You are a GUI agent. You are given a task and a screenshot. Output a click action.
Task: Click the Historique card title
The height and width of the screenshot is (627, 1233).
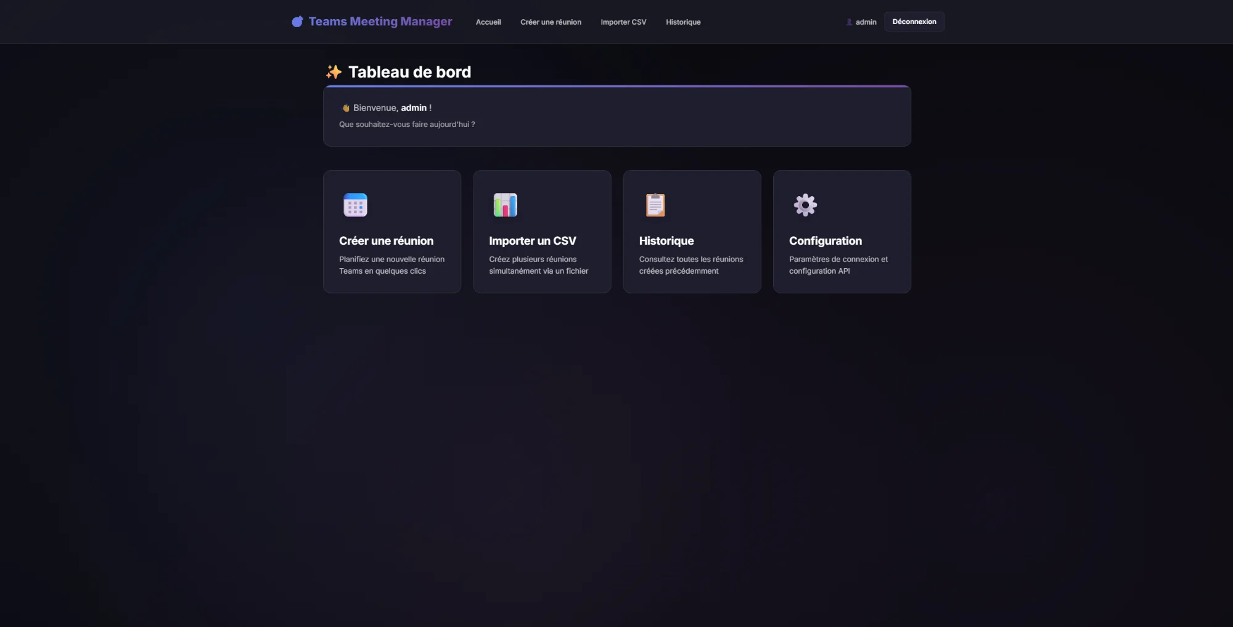pos(666,241)
